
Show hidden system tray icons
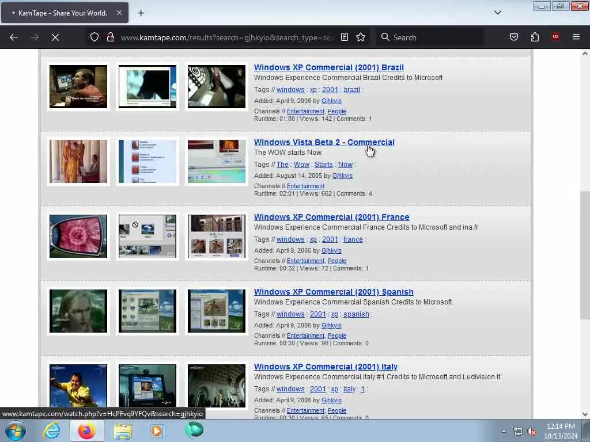504,432
